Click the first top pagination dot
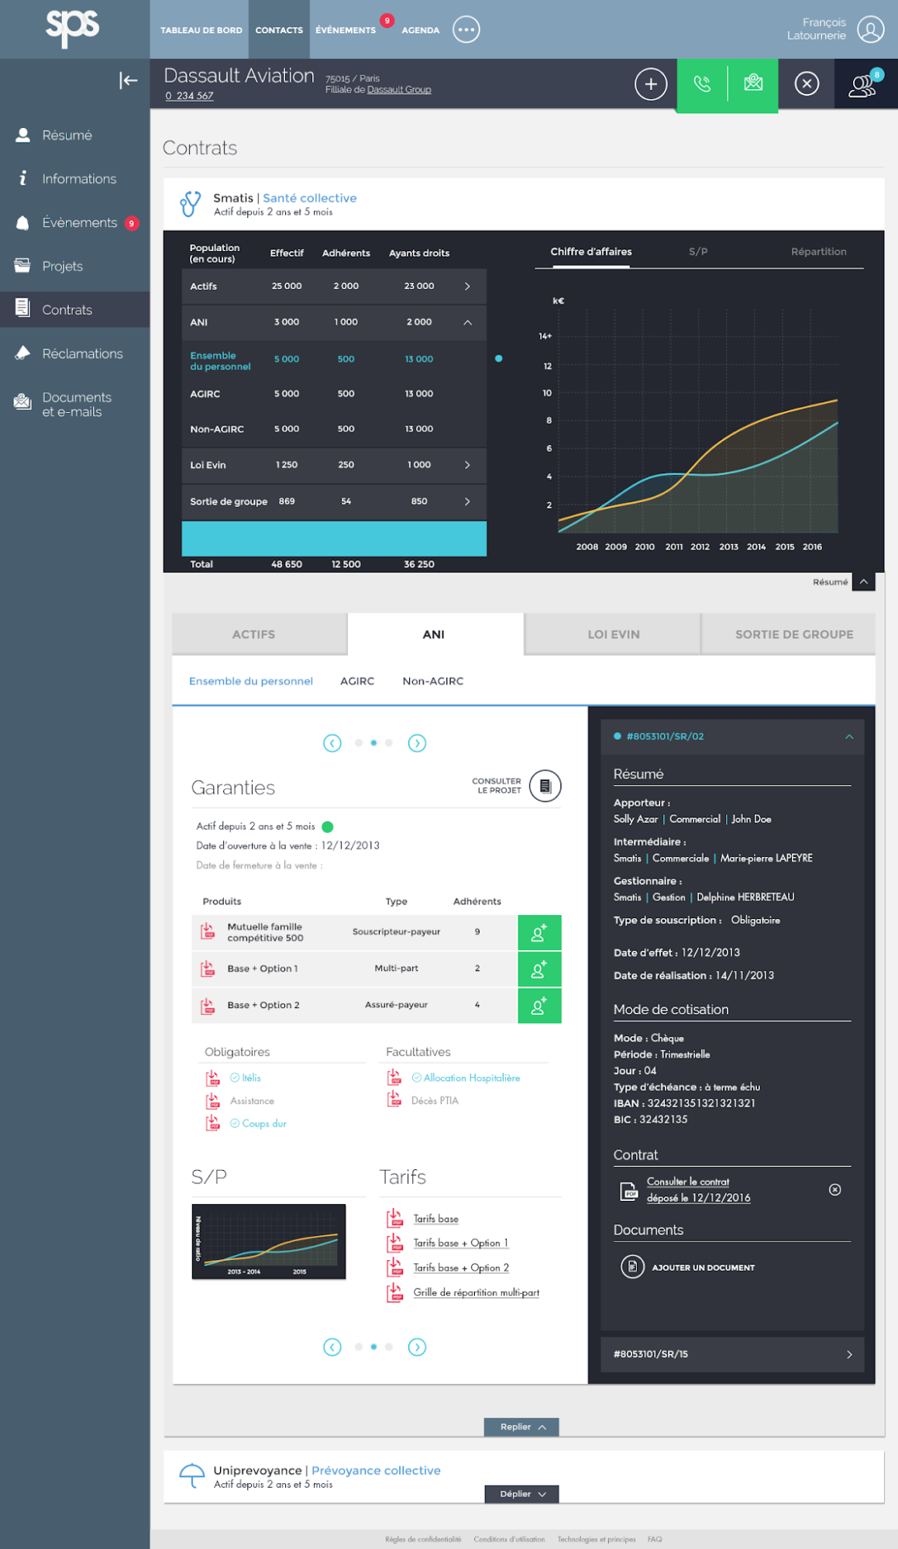This screenshot has height=1549, width=898. (359, 743)
